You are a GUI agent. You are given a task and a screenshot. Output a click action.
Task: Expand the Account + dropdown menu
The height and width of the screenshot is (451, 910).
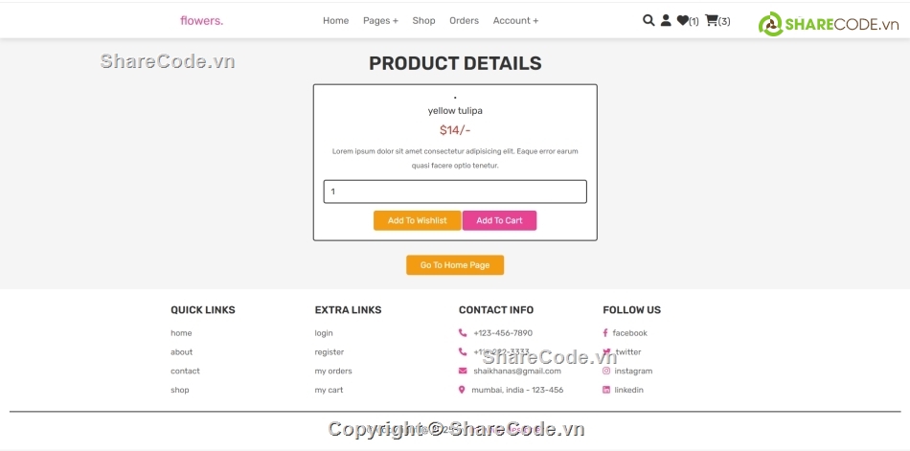[x=515, y=21]
